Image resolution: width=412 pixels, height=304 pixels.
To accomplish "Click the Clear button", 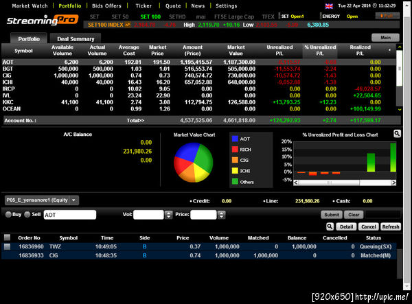I will tap(354, 215).
